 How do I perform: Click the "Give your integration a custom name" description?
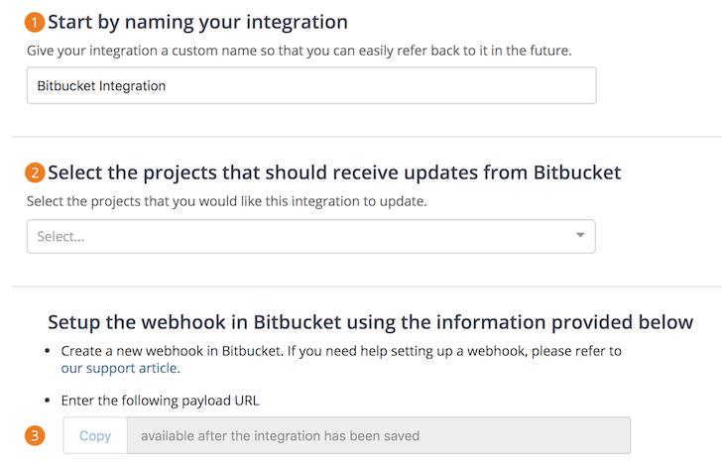pyautogui.click(x=313, y=50)
